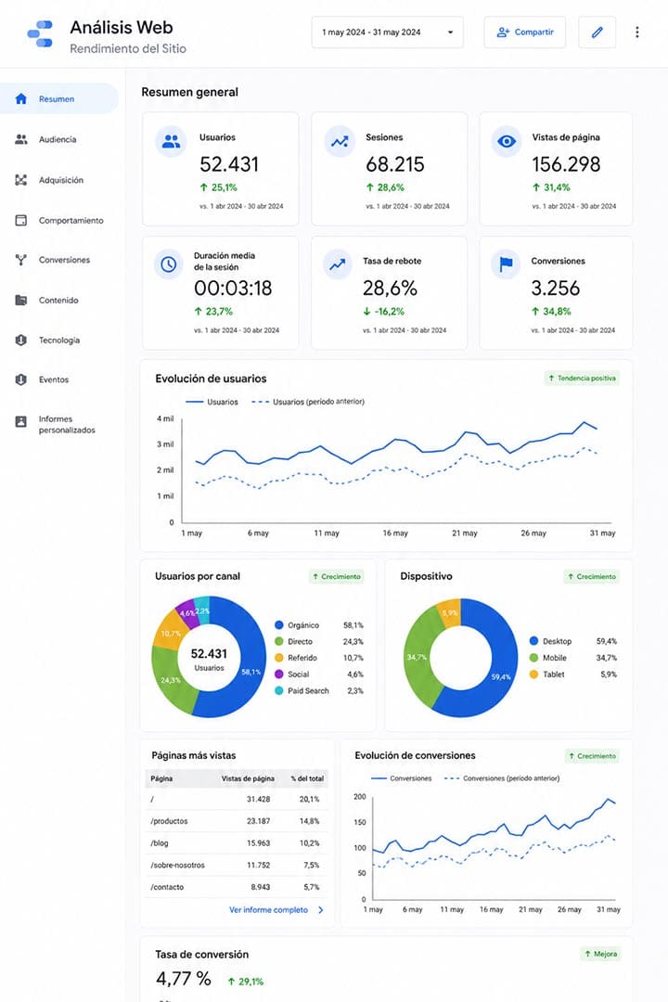Viewport: 668px width, 1002px height.
Task: Click the Sesiones value 68.215
Action: pyautogui.click(x=395, y=164)
